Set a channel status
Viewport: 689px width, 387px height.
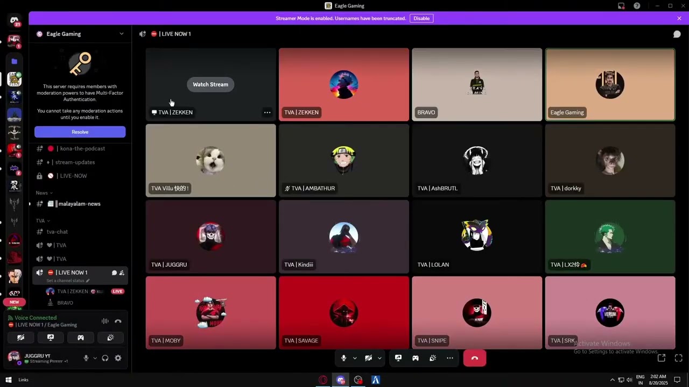pos(68,281)
